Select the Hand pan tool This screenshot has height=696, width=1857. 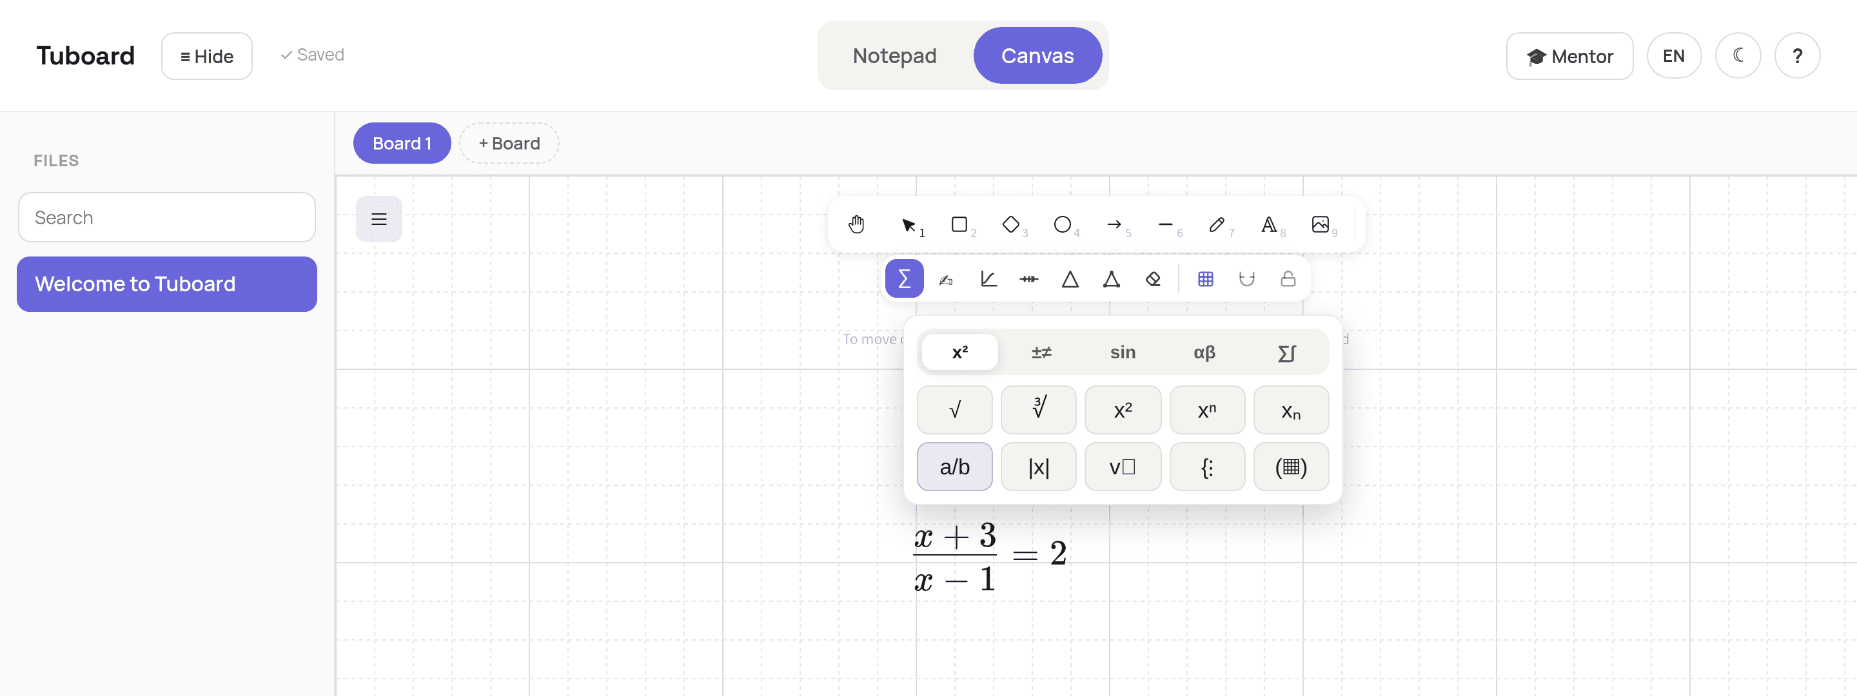856,225
